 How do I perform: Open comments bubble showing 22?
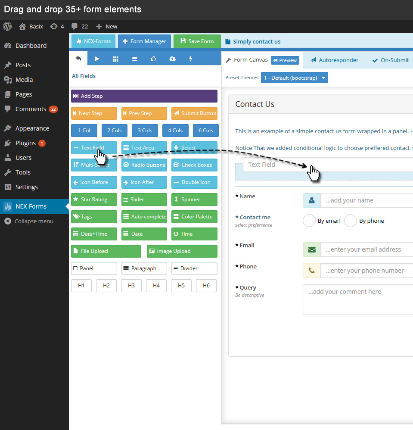80,27
